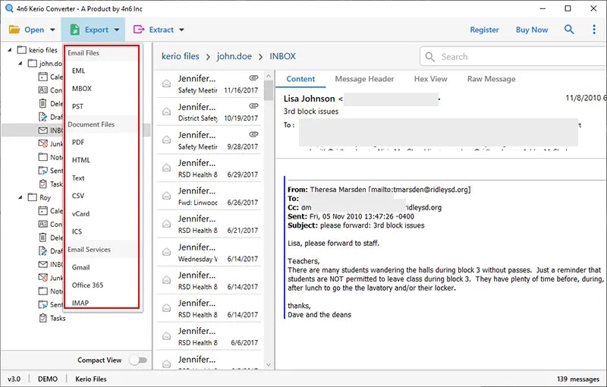The image size is (607, 387).
Task: Open Tasks folder under Roy
Action: [52, 318]
